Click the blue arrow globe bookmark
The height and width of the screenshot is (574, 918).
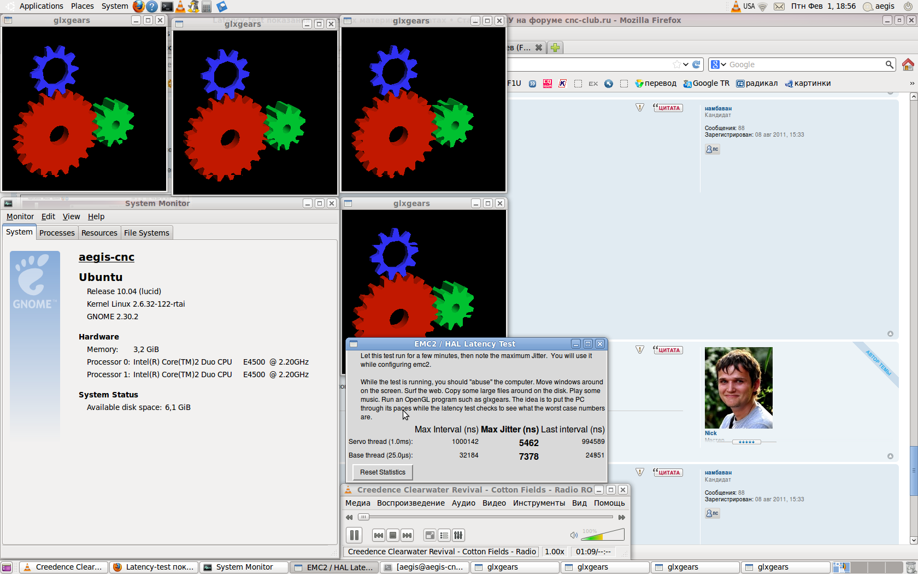pos(609,84)
